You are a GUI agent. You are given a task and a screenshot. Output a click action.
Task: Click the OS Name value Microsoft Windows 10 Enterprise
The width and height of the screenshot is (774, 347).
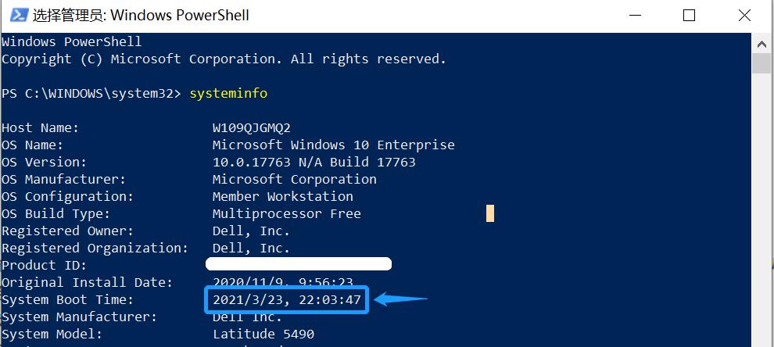(x=333, y=145)
